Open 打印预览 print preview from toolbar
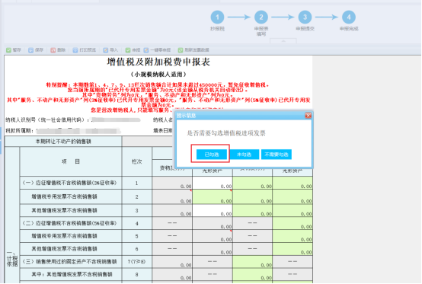The image size is (422, 284). tap(85, 50)
